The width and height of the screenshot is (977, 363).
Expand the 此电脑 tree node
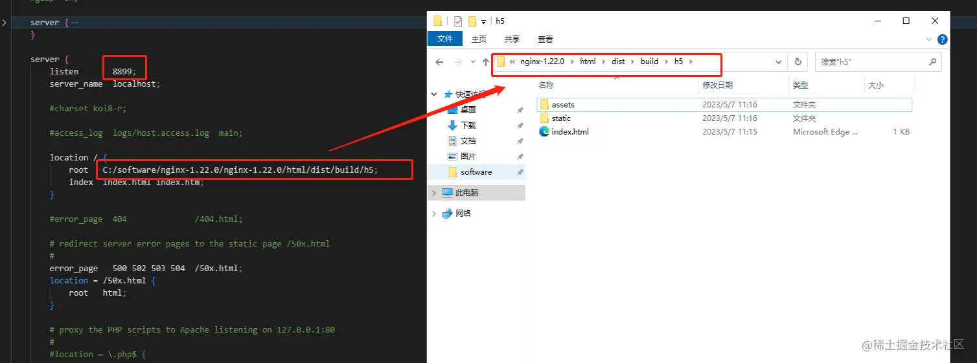pyautogui.click(x=434, y=193)
